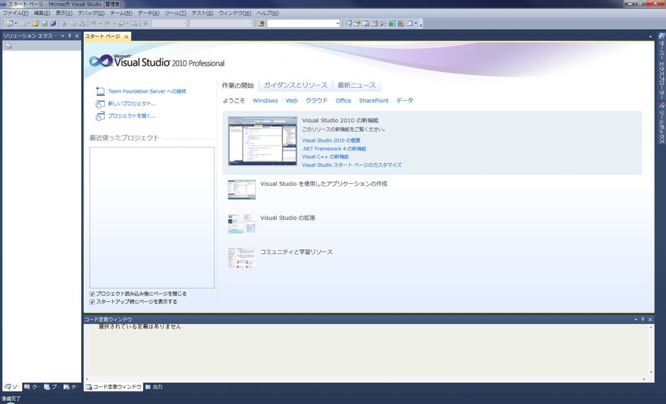Viewport: 666px width, 404px height.
Task: Click the Find in Files toolbar icon
Action: point(261,23)
